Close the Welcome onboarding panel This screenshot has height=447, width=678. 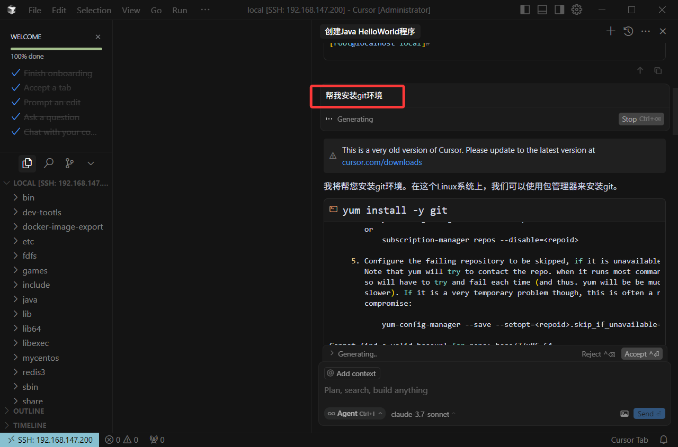[x=98, y=37]
